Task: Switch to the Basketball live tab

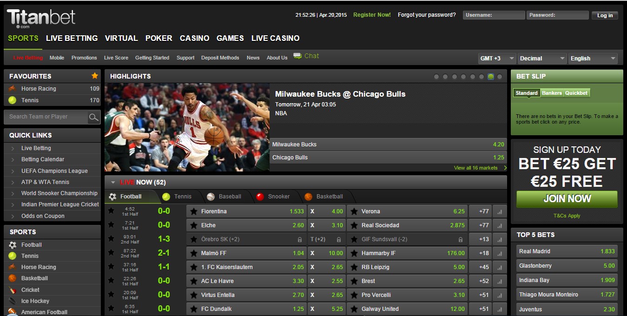Action: [324, 197]
